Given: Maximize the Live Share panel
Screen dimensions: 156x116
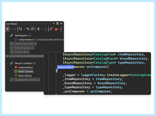Looking at the screenshot, I should (x=57, y=24).
